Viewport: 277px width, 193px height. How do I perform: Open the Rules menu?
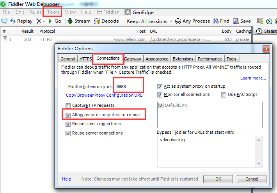pos(36,12)
